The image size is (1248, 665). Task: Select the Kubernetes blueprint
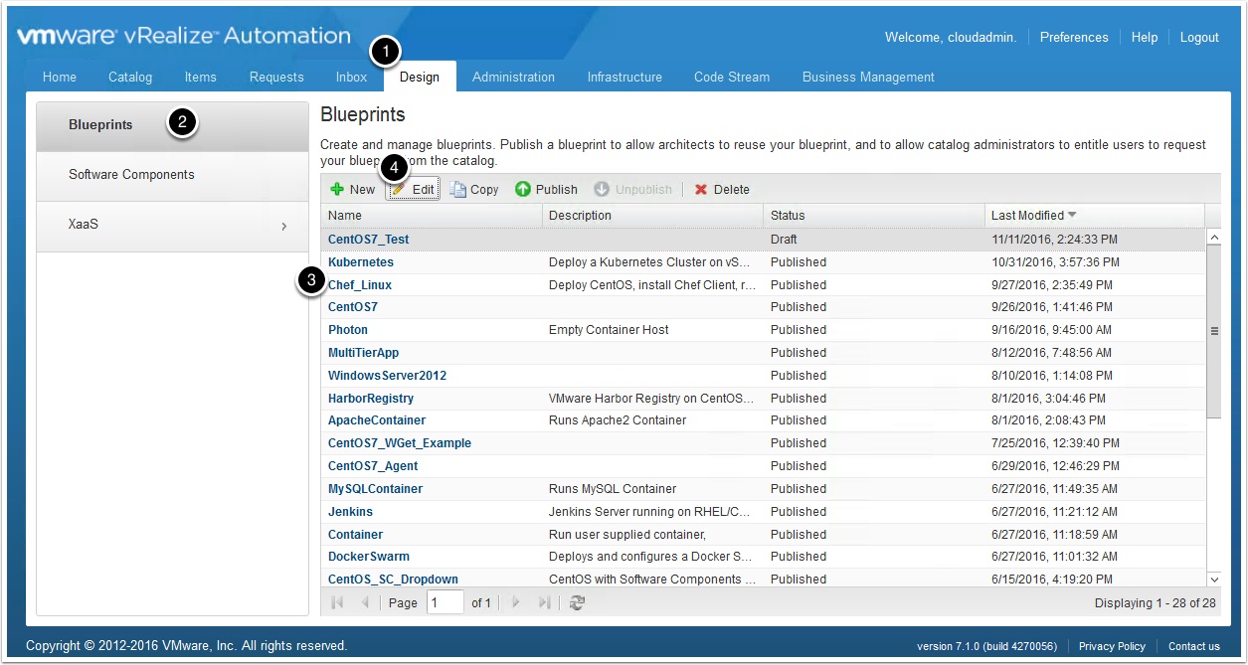pos(361,262)
